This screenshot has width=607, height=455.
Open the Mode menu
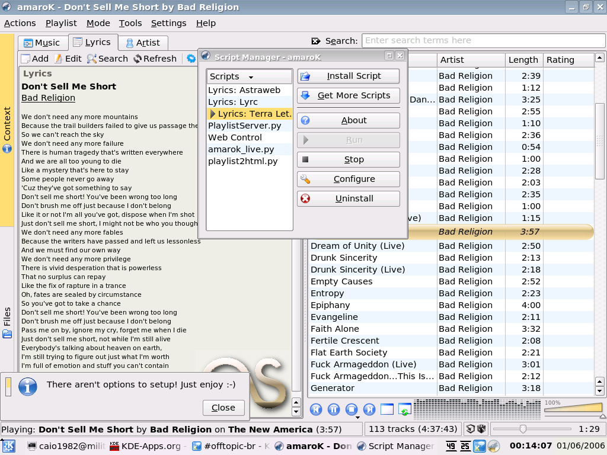pyautogui.click(x=98, y=23)
